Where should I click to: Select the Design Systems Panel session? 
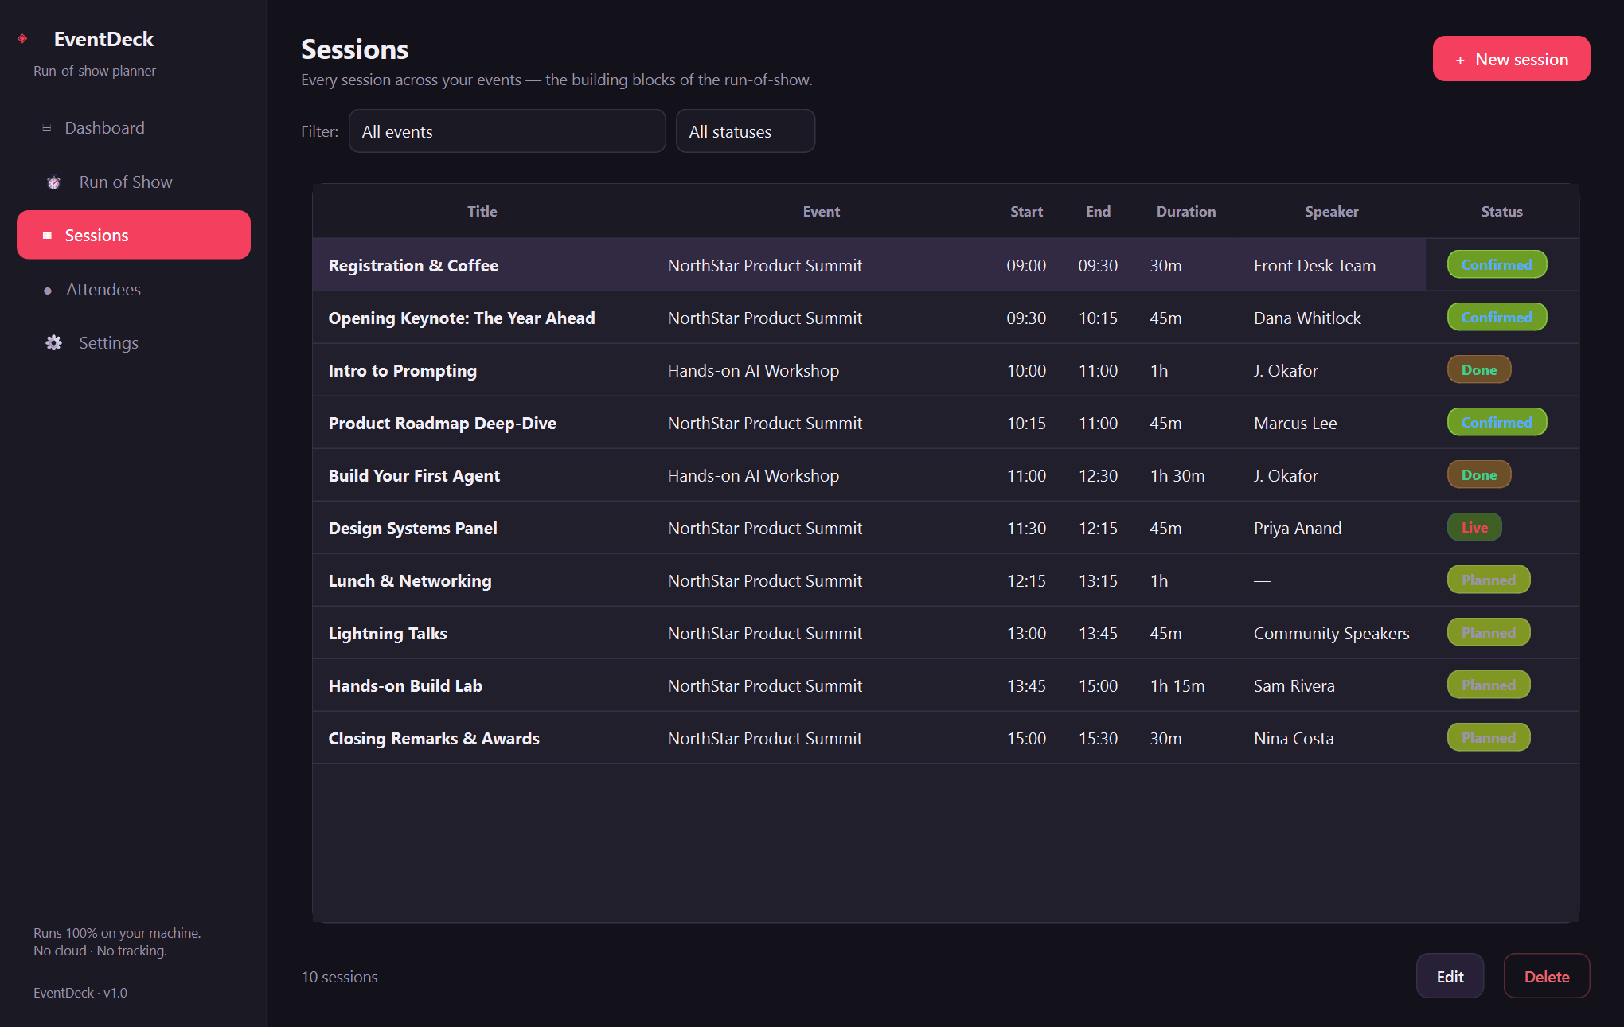(x=945, y=528)
